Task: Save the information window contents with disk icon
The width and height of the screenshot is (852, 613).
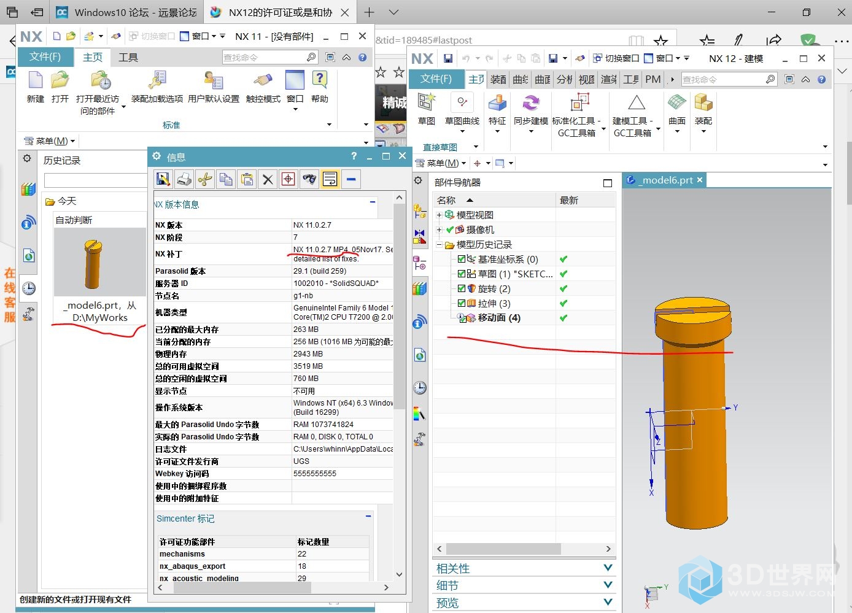Action: [x=163, y=179]
